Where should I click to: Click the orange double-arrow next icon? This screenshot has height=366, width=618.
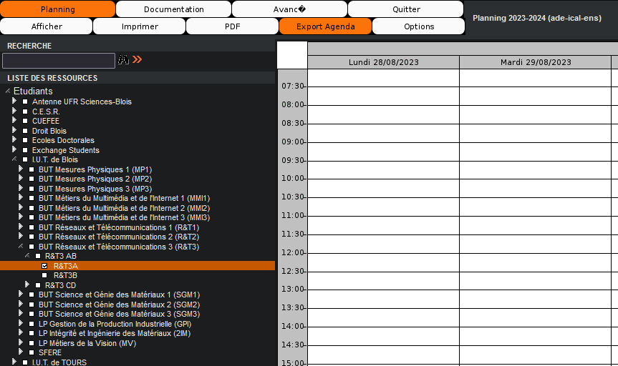coord(137,59)
